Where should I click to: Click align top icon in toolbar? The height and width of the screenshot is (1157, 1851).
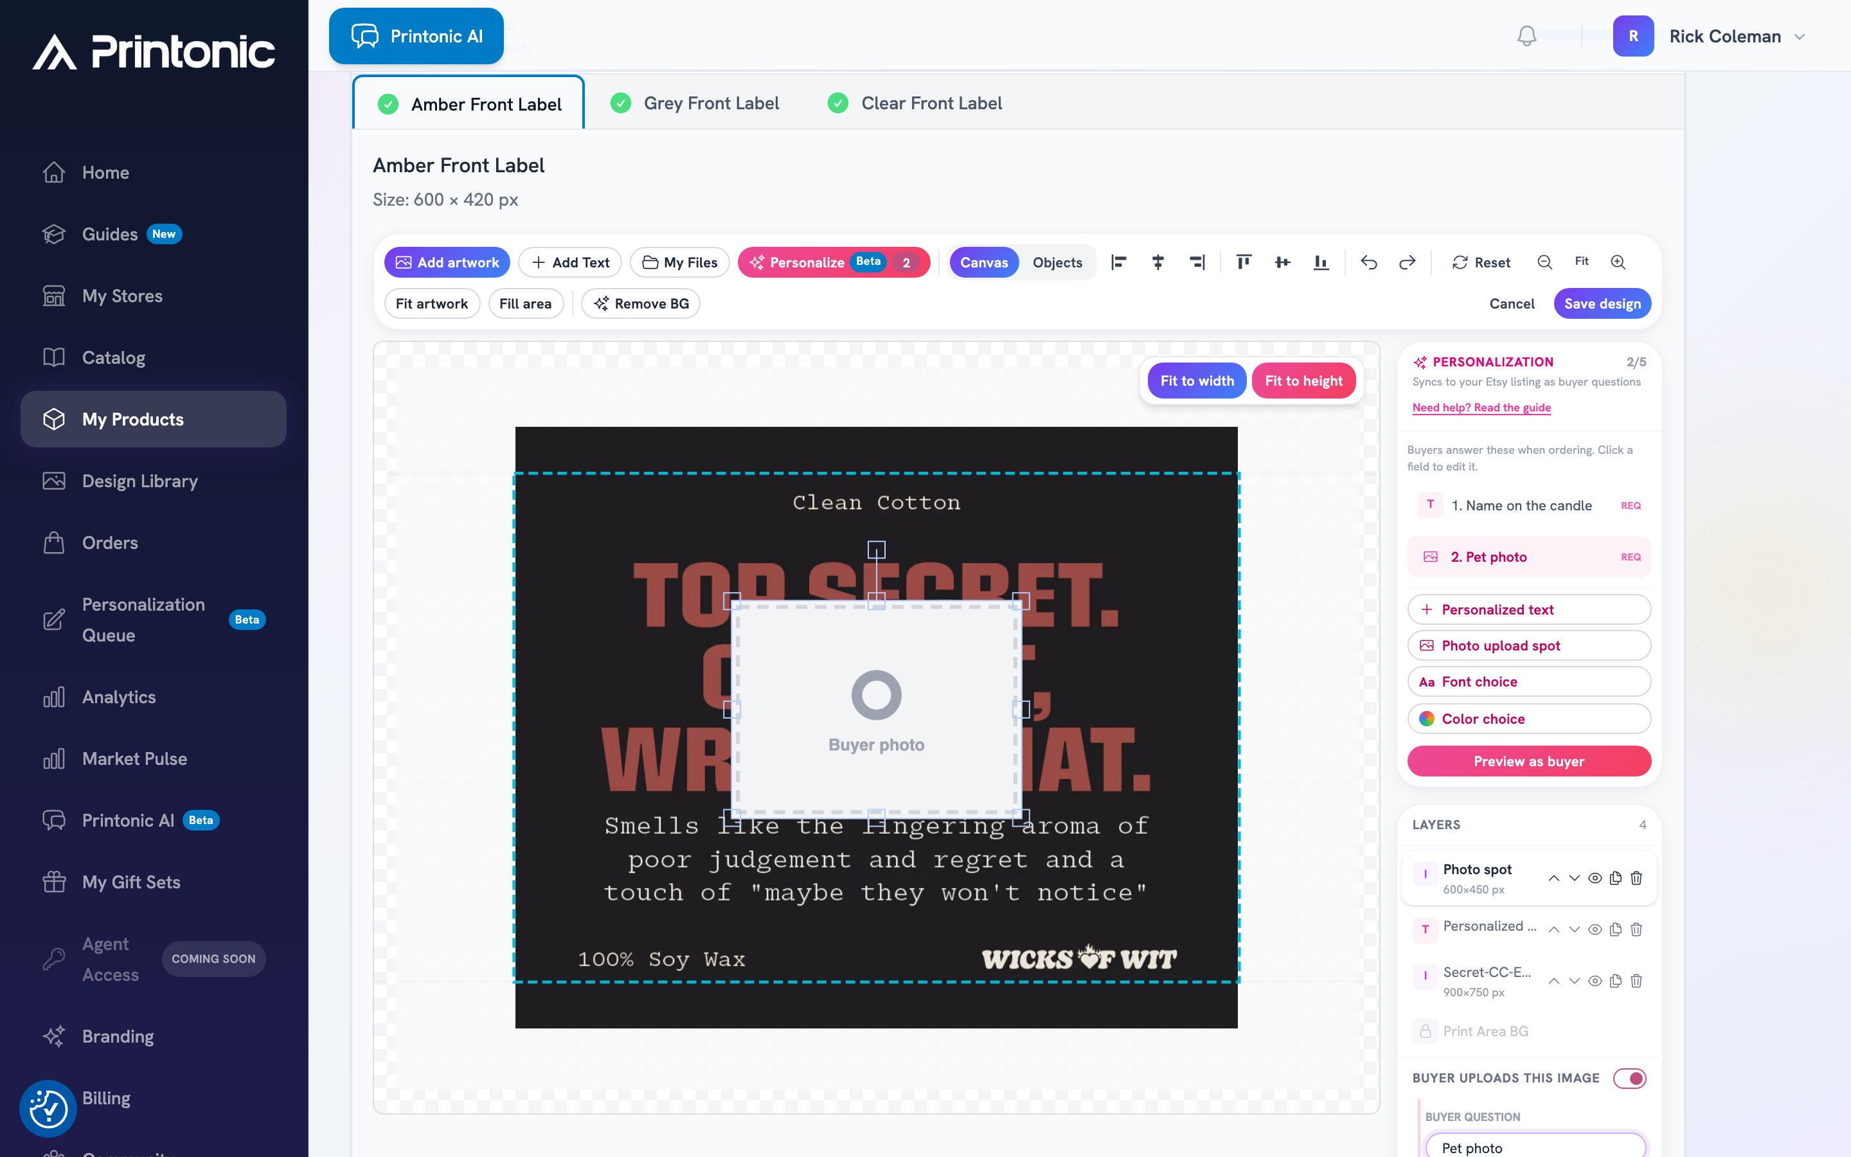1244,262
